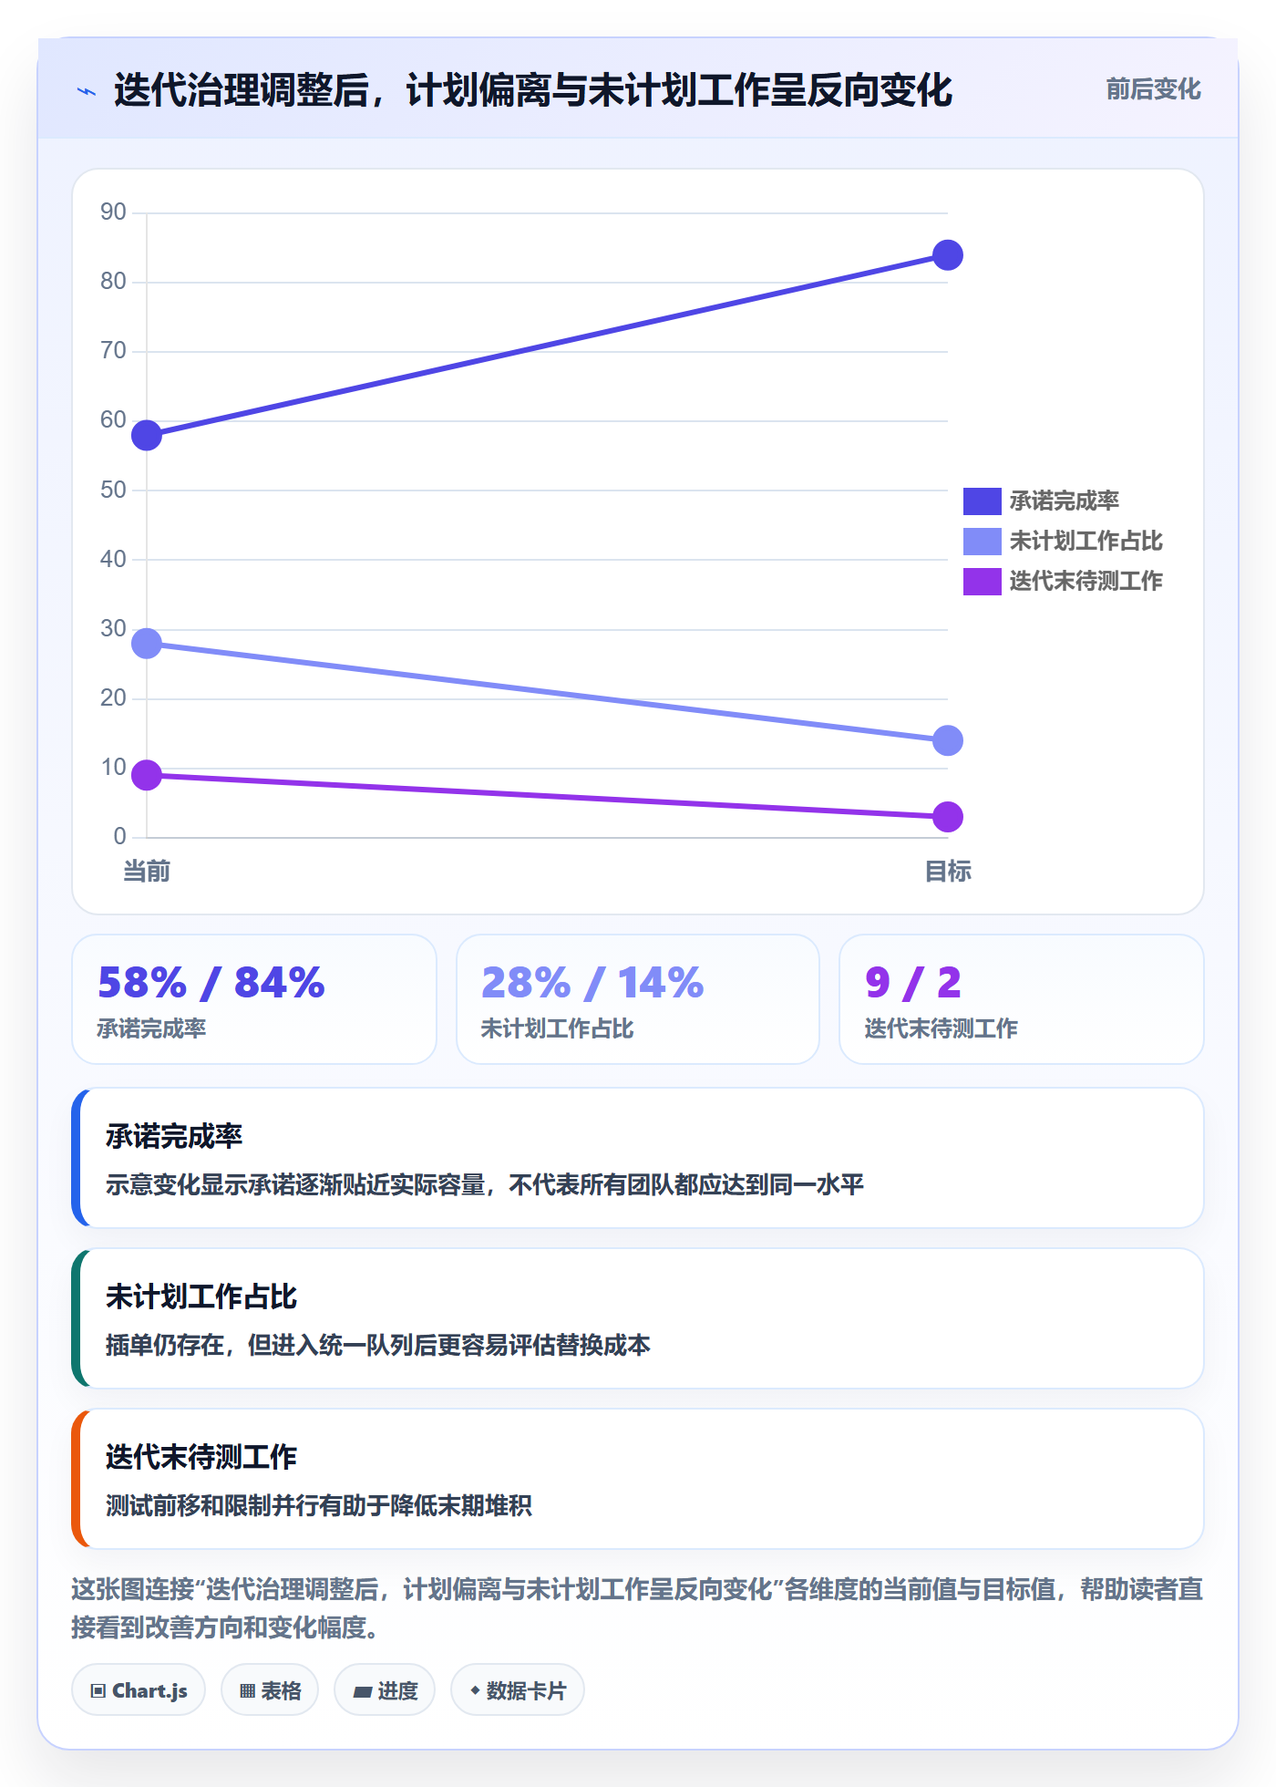
Task: Click the 承诺完成率 legend text
Action: point(1064,501)
